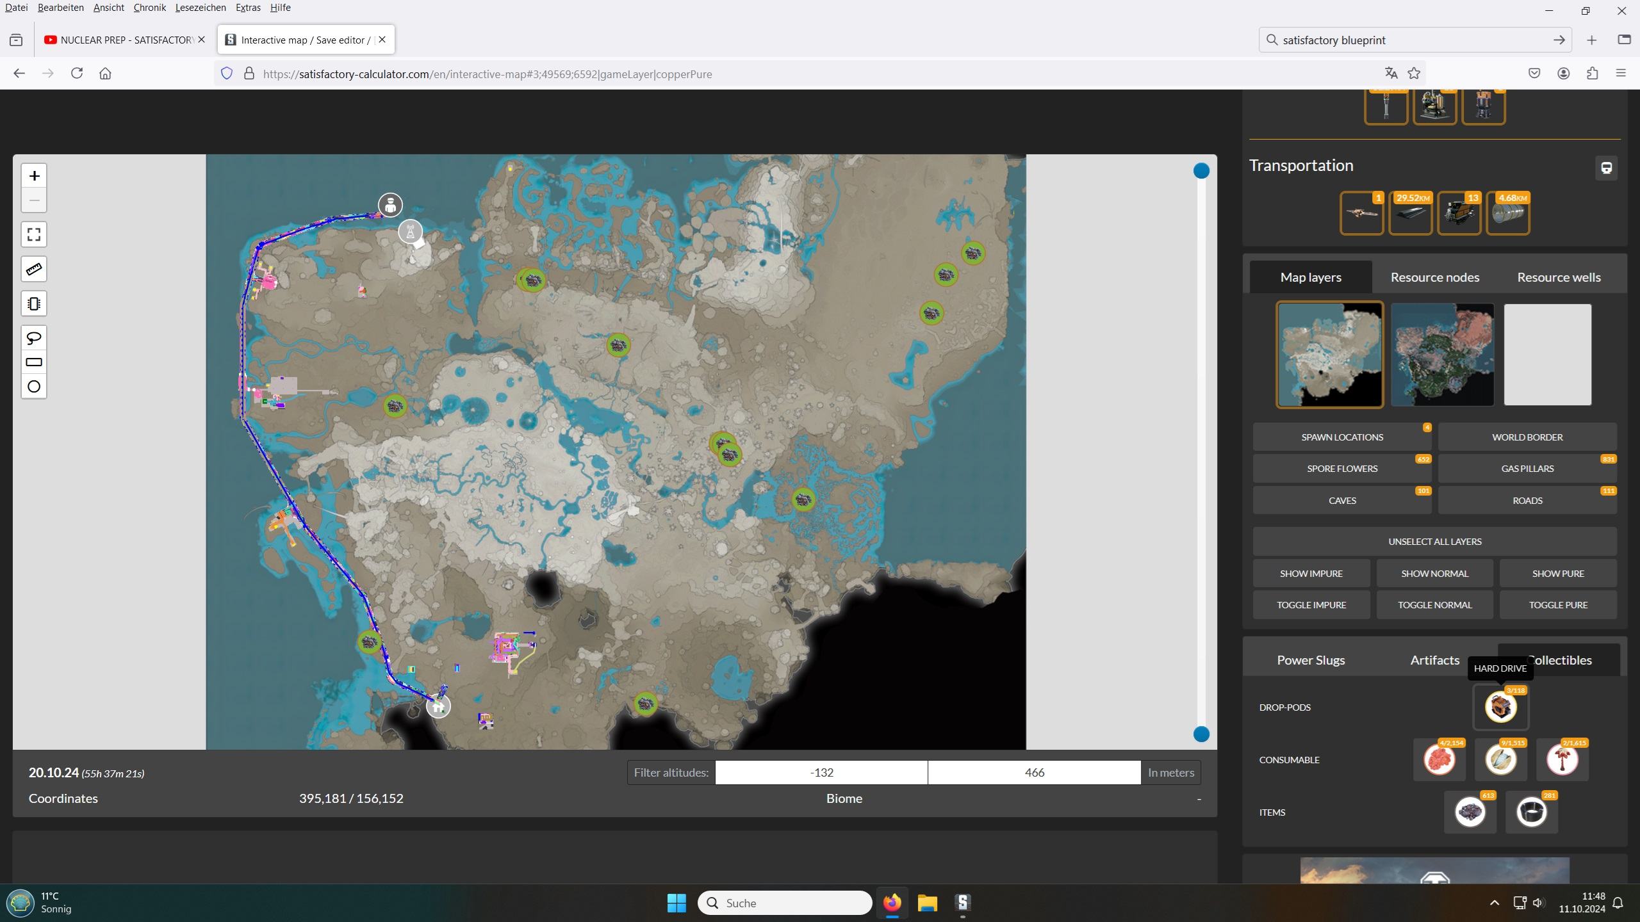Bookmark this page with star icon
This screenshot has width=1640, height=922.
click(x=1414, y=74)
